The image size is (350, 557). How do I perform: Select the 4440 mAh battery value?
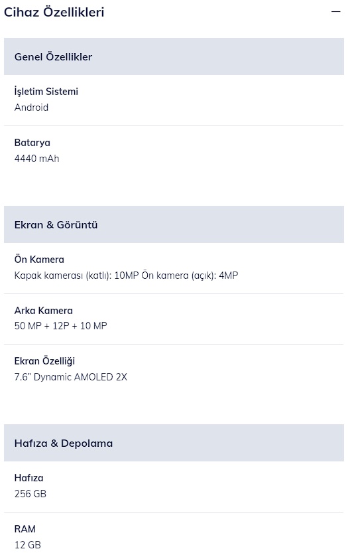click(x=36, y=159)
